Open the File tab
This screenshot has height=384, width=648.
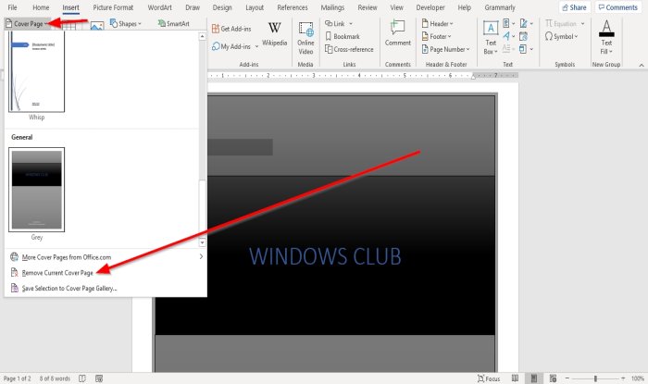(x=12, y=7)
